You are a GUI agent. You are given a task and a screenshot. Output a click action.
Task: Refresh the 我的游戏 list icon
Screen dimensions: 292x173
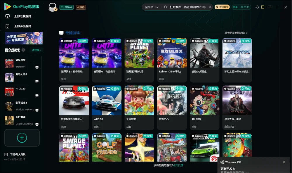[x=23, y=50]
